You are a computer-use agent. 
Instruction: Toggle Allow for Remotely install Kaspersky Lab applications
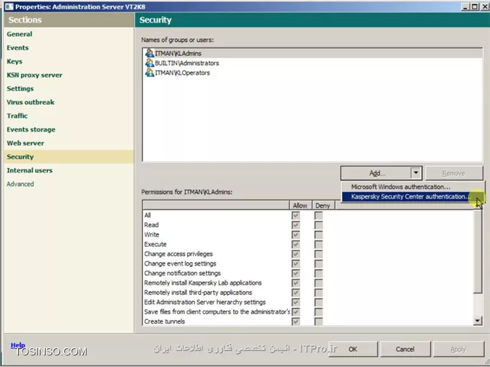tap(296, 283)
